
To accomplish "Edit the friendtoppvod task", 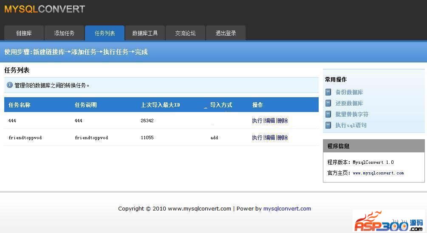I will pyautogui.click(x=270, y=138).
